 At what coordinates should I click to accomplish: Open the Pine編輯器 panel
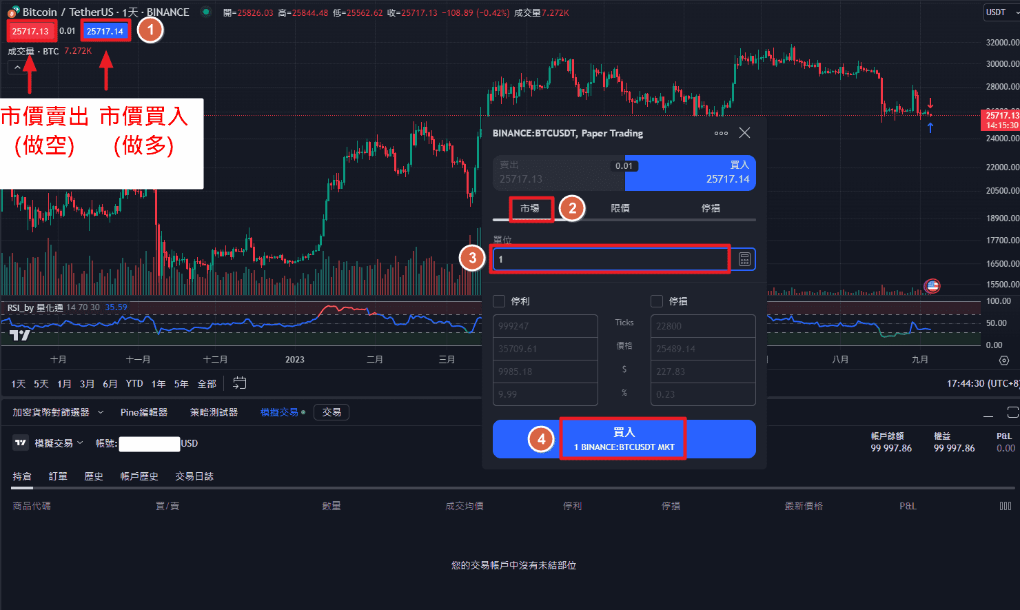pyautogui.click(x=144, y=412)
